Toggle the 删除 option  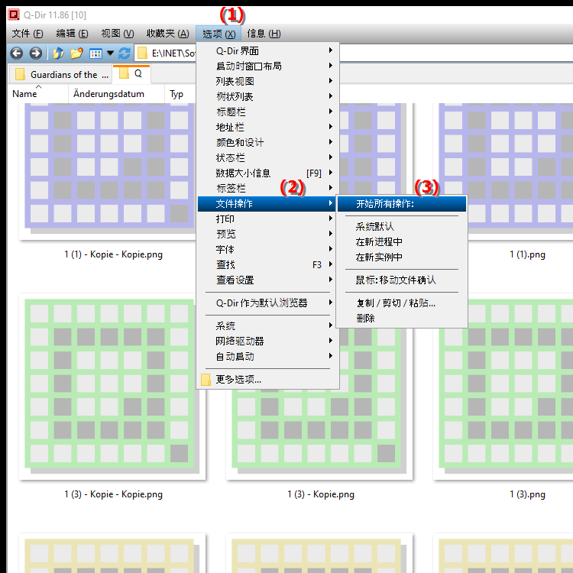coord(402,319)
